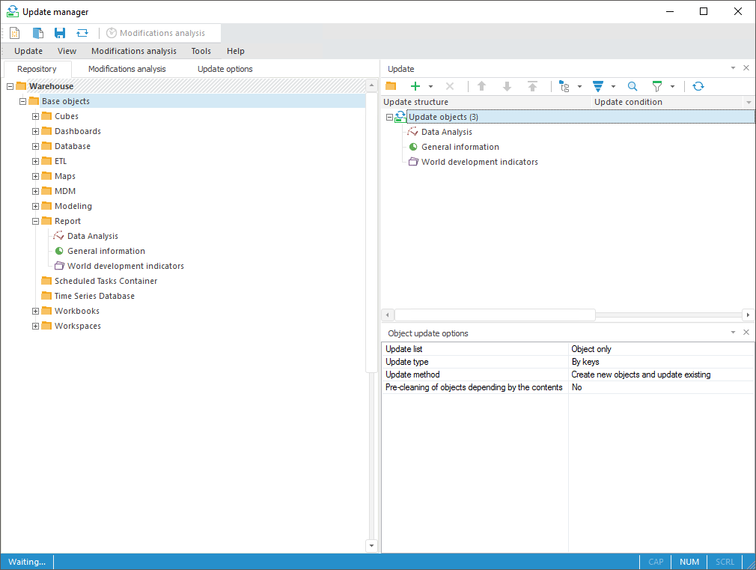Click the Save update icon in toolbar
Viewport: 756px width, 570px height.
coord(60,33)
